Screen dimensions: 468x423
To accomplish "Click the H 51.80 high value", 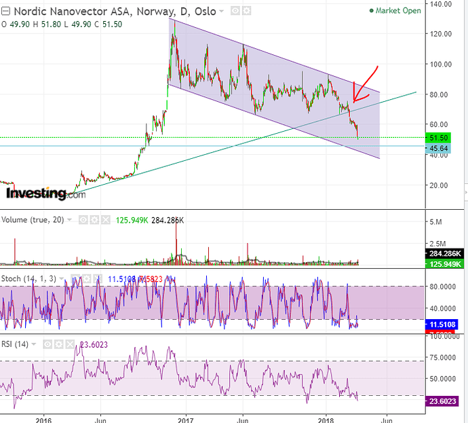I will [x=47, y=24].
